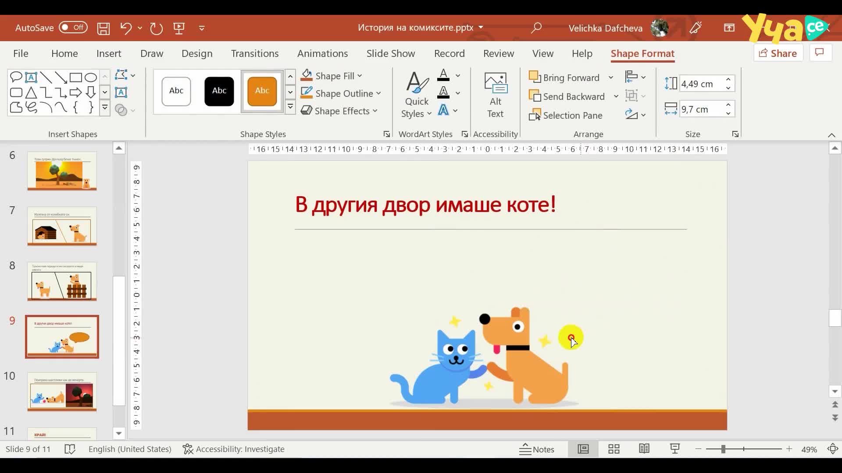Image resolution: width=842 pixels, height=473 pixels.
Task: Select the Down Arrow block shape
Action: (x=91, y=93)
